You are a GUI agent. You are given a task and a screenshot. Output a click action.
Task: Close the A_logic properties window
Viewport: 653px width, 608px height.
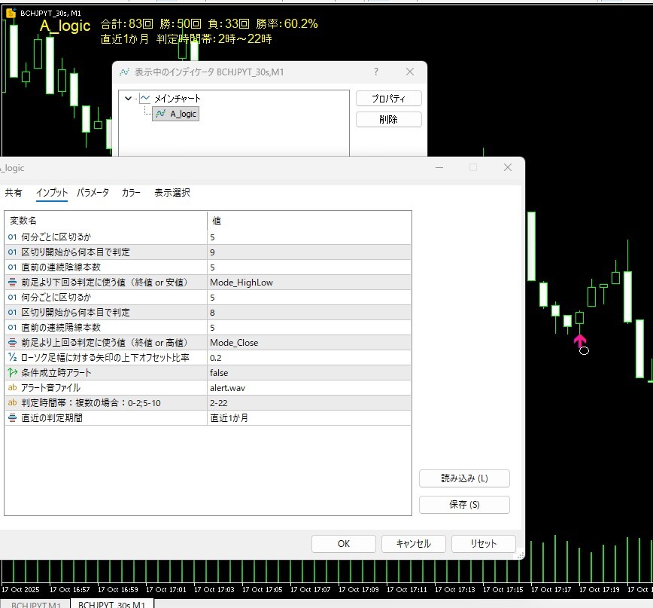[x=508, y=168]
